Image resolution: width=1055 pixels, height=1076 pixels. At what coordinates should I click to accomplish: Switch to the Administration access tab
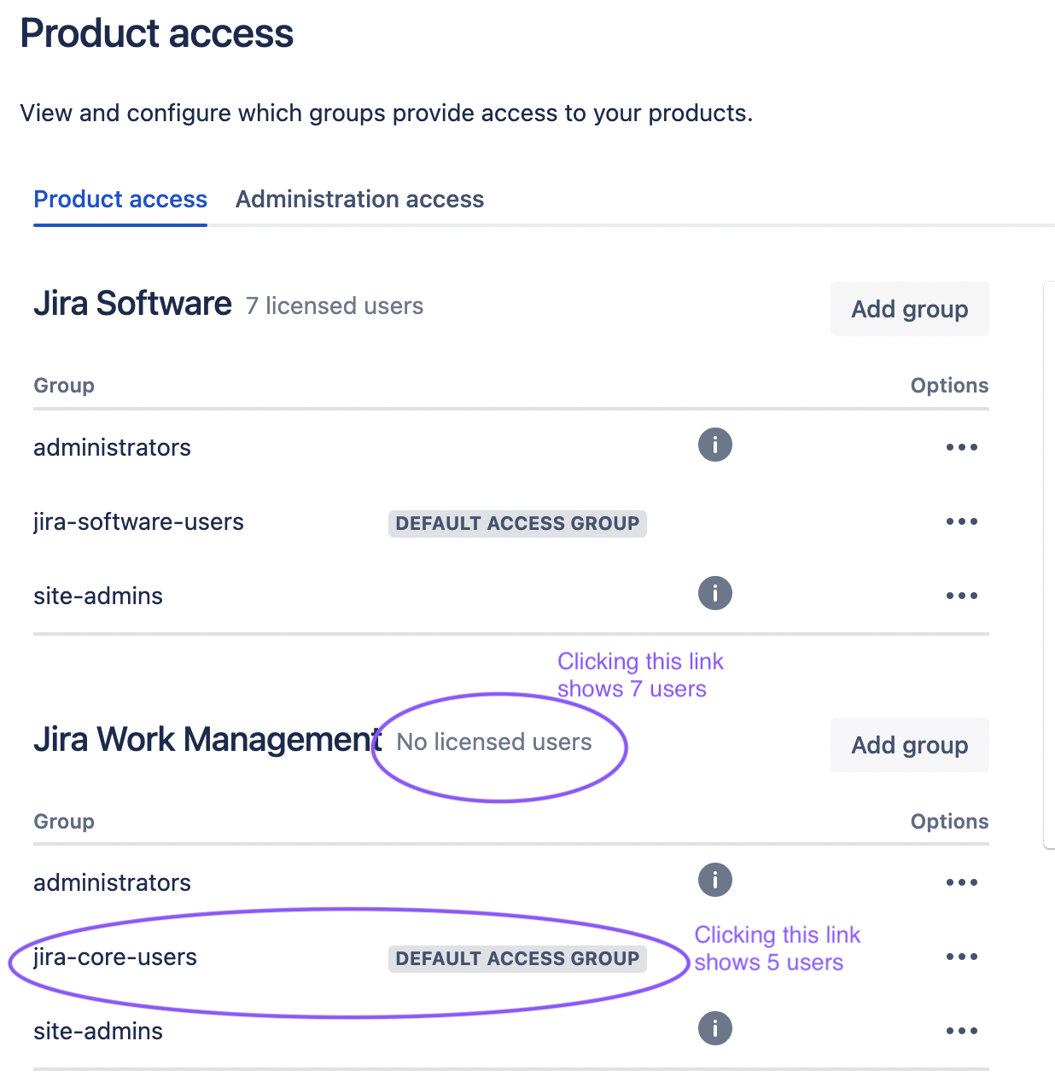(x=359, y=199)
